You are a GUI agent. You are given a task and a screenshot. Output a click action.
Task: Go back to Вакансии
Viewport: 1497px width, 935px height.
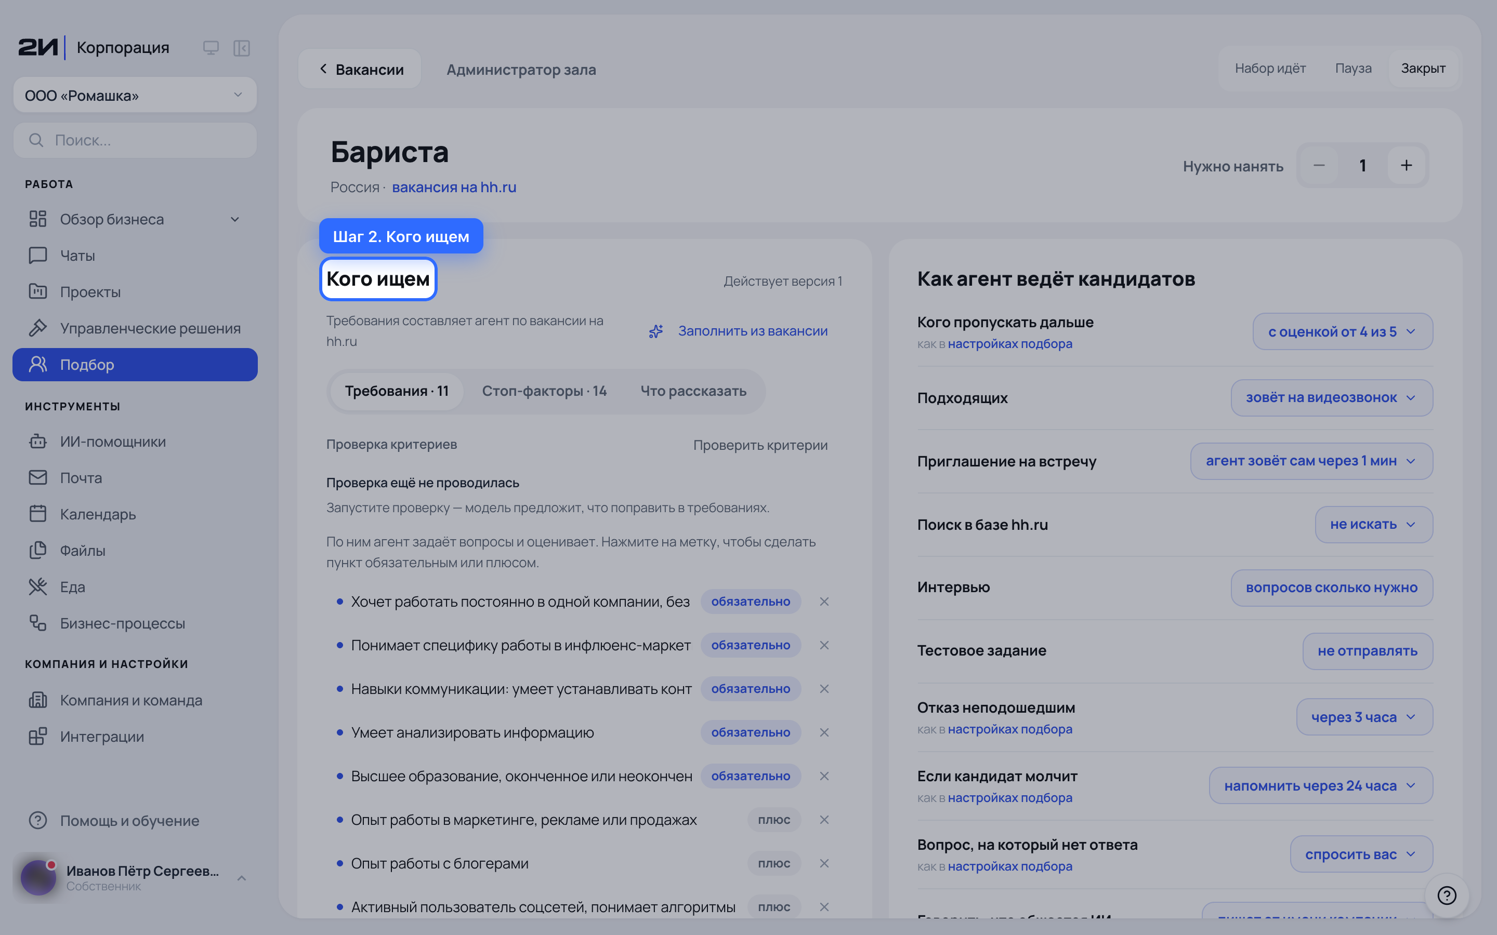click(360, 69)
